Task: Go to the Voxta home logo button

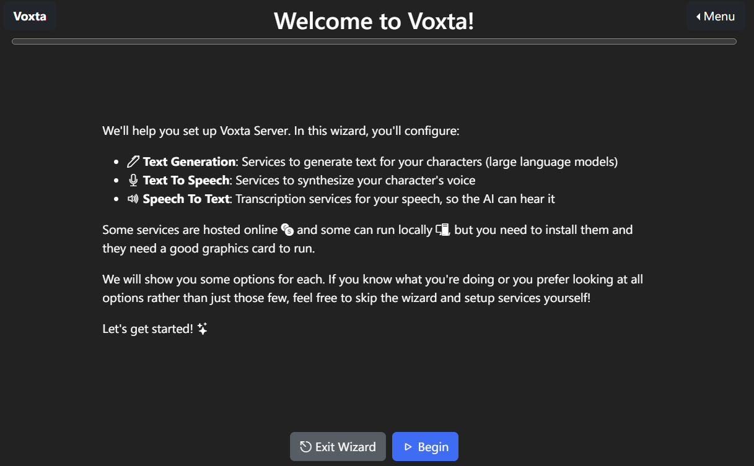Action: (x=30, y=16)
